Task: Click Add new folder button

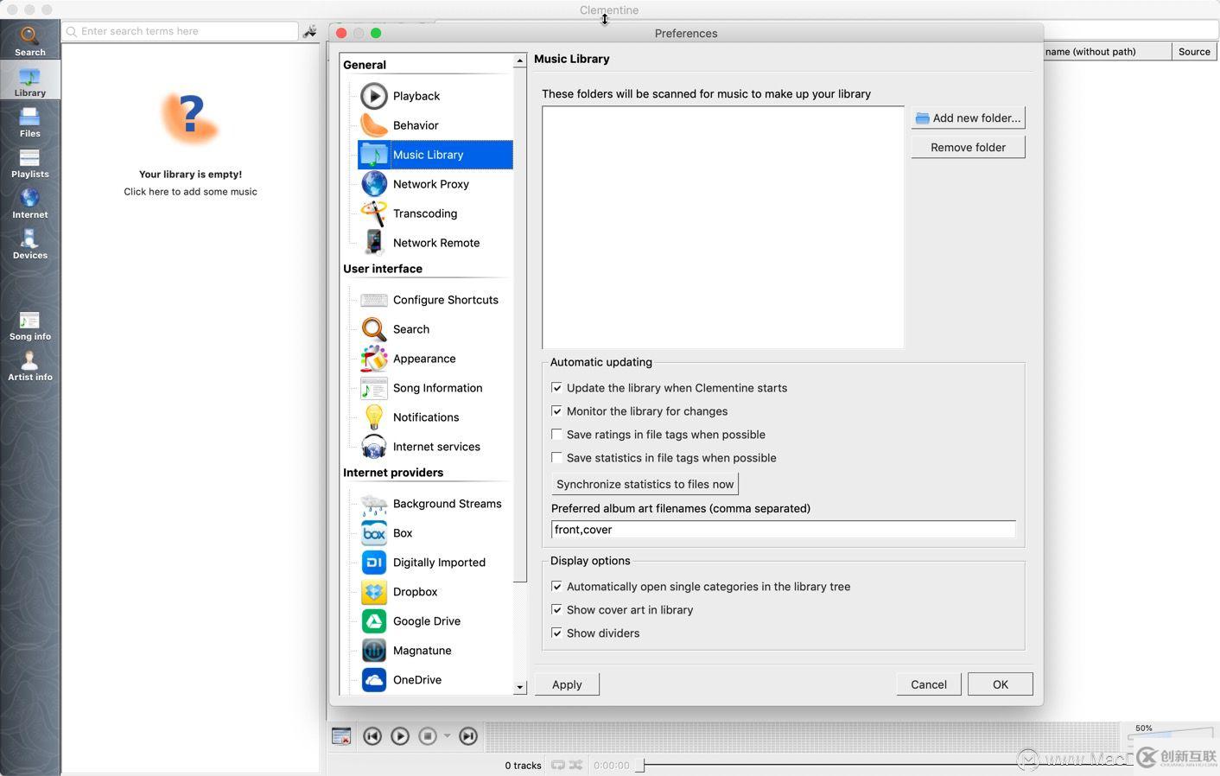Action: tap(968, 118)
